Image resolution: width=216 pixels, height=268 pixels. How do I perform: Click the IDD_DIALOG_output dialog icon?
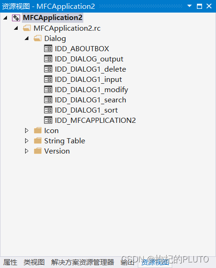[48, 59]
